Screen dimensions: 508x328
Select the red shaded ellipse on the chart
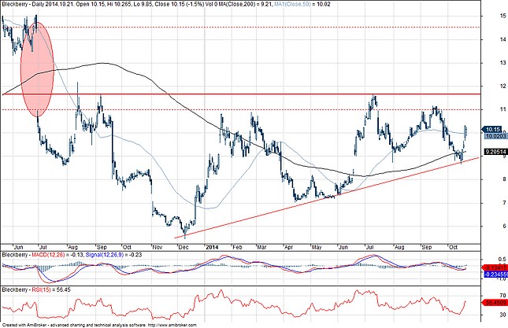tap(37, 69)
